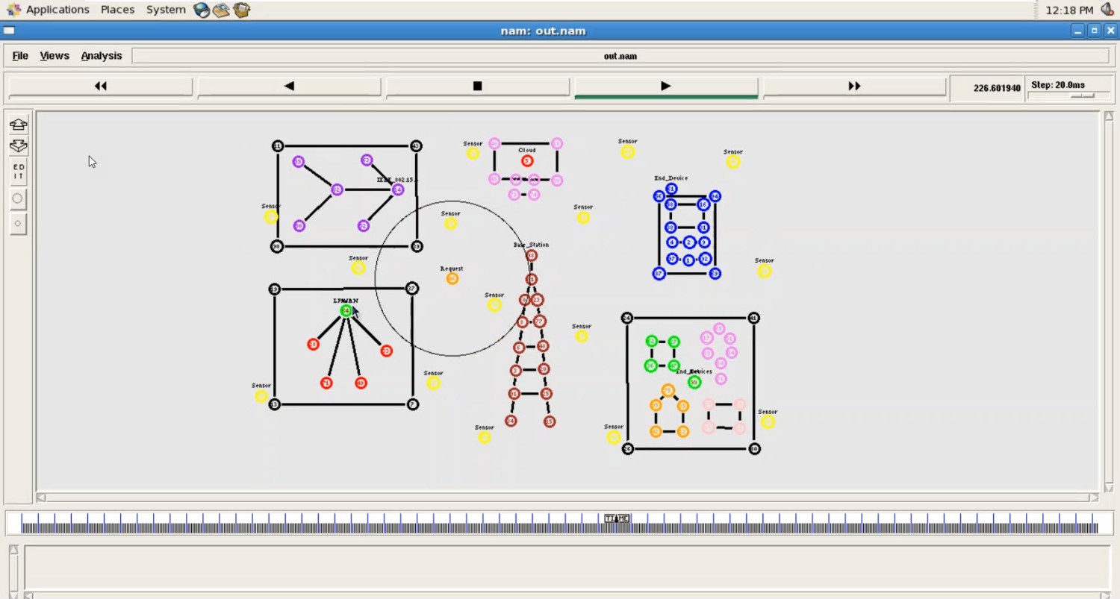This screenshot has width=1120, height=599.
Task: Click the volume speaker icon
Action: (x=1107, y=10)
